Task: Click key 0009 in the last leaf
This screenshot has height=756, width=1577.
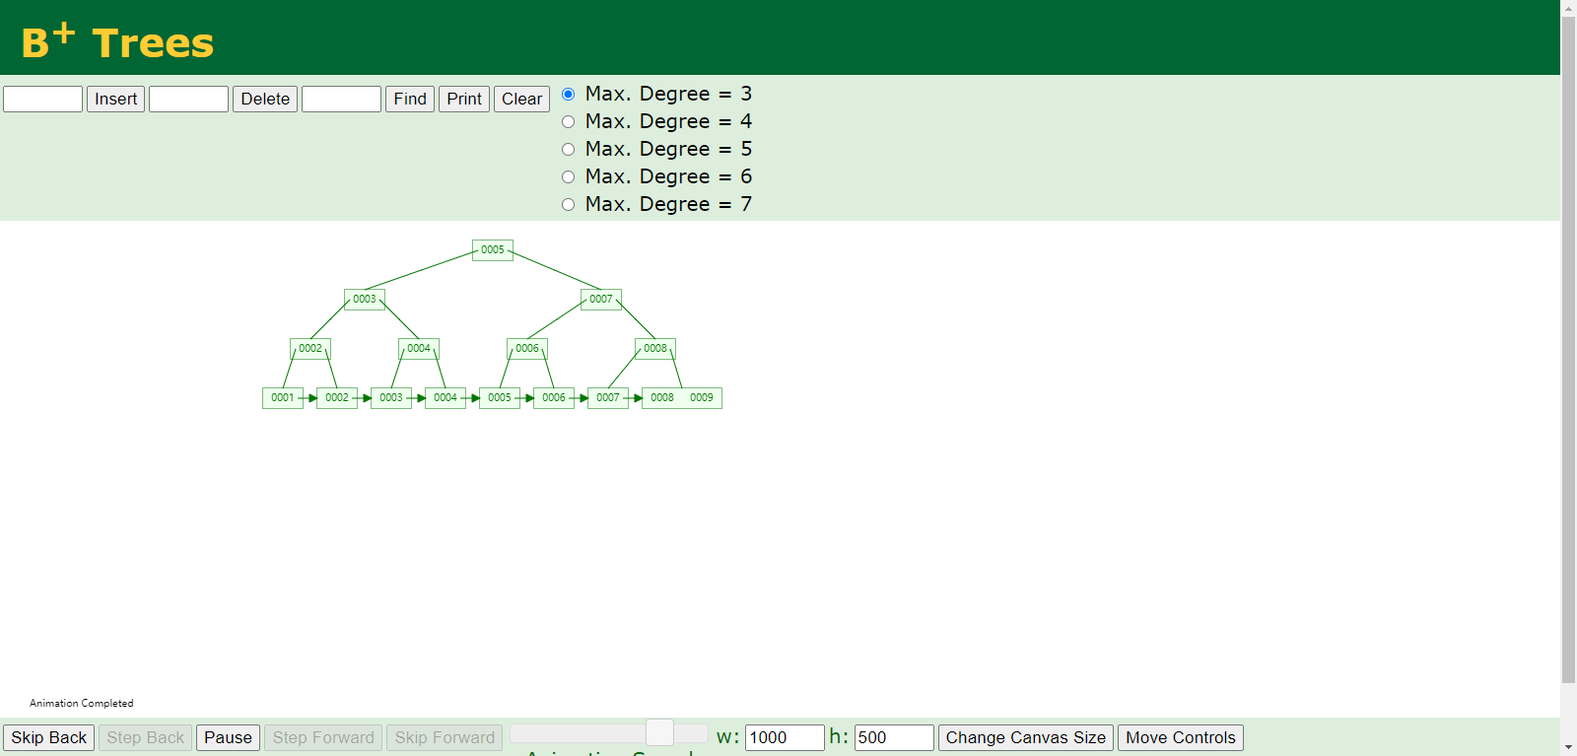Action: pos(702,398)
